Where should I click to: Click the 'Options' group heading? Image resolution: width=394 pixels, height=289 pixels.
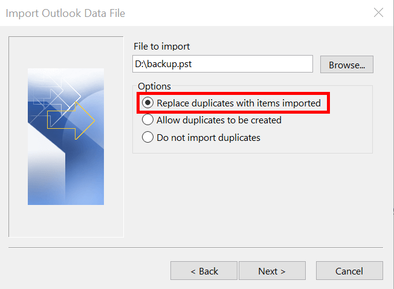(154, 86)
